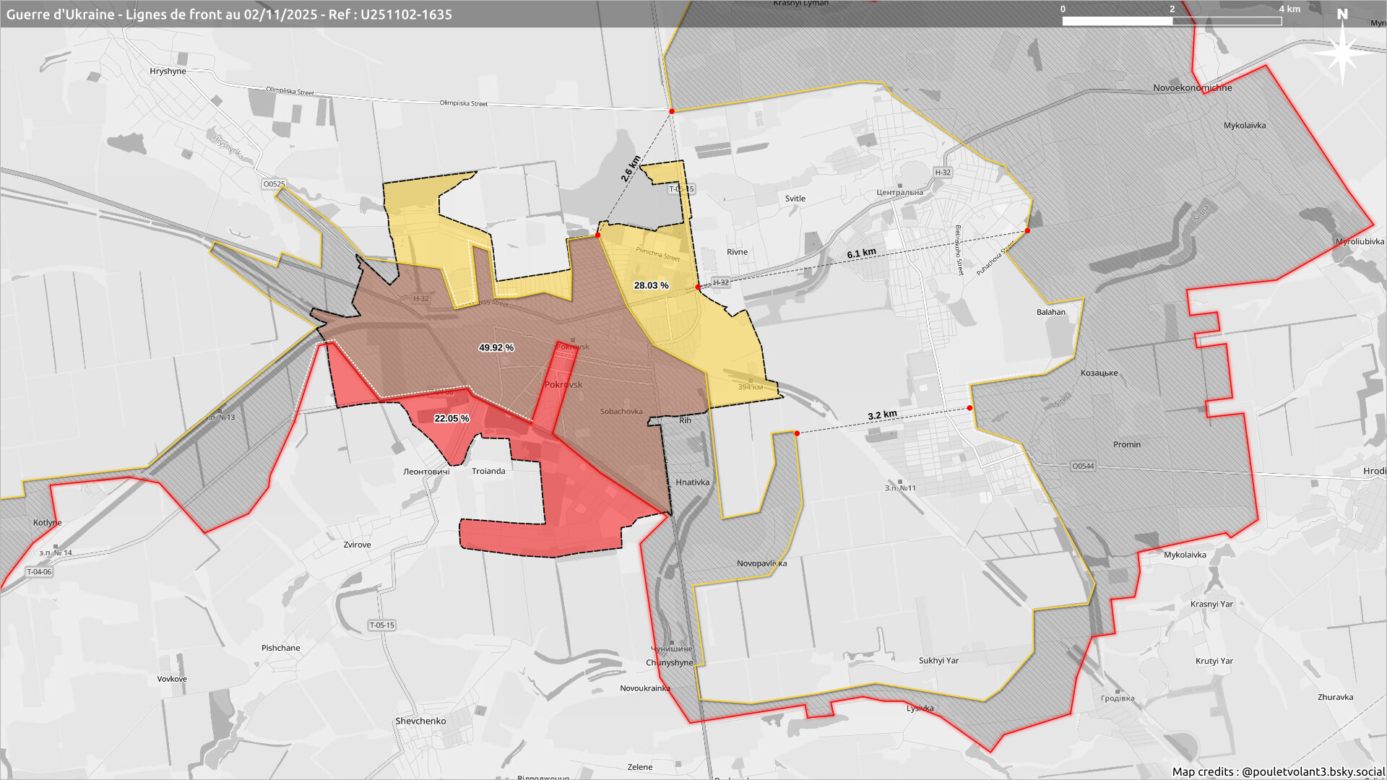
Task: Click the Hryshyne town label
Action: coord(168,71)
